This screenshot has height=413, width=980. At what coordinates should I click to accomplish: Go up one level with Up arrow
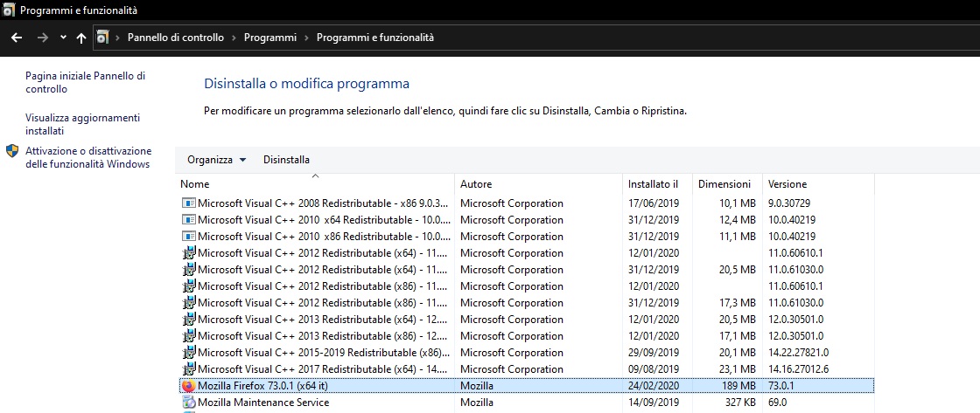(x=81, y=38)
